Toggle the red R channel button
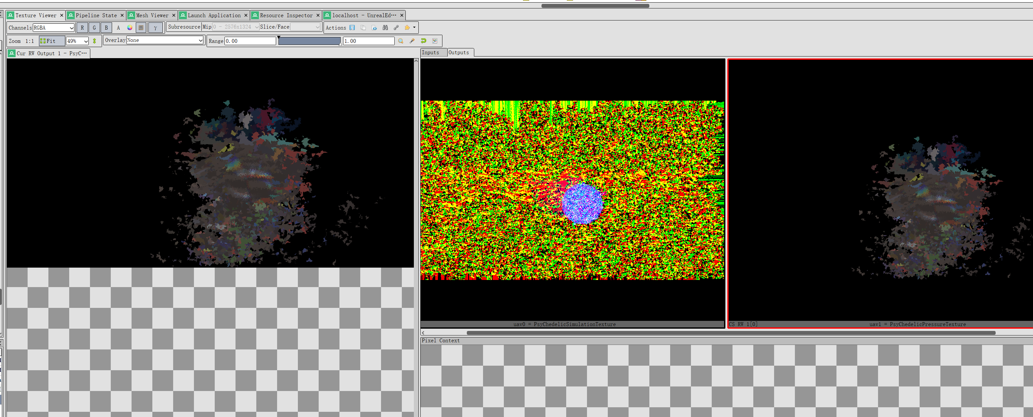This screenshot has width=1033, height=417. (82, 28)
